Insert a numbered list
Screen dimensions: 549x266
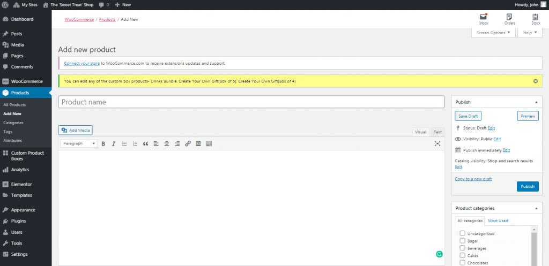click(135, 143)
